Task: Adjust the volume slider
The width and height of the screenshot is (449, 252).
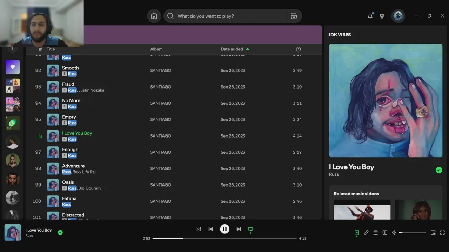Action: coord(413,232)
